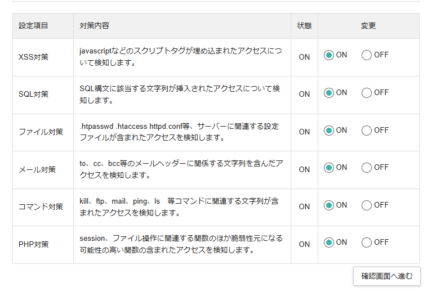The image size is (432, 292).
Task: Click the PHP対策 description text
Action: point(181,244)
